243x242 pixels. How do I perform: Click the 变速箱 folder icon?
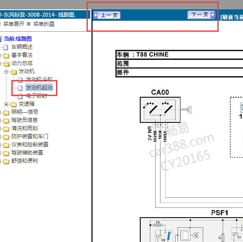tap(13, 105)
